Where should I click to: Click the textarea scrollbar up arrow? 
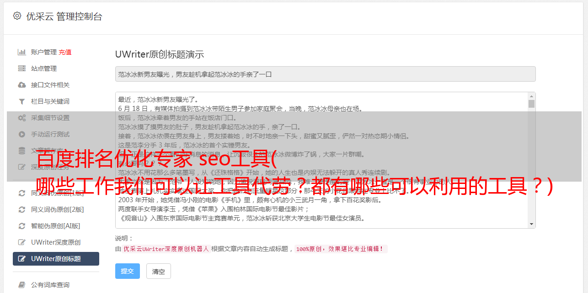coord(531,96)
